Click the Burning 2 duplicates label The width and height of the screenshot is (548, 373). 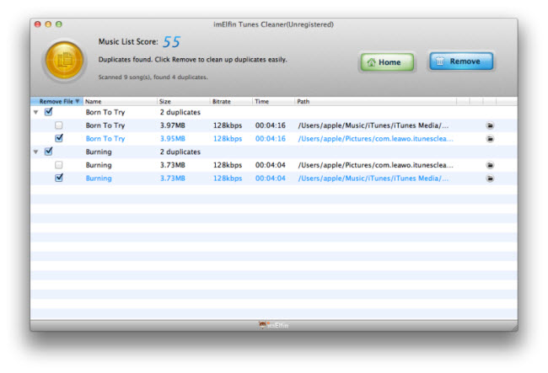tap(180, 152)
